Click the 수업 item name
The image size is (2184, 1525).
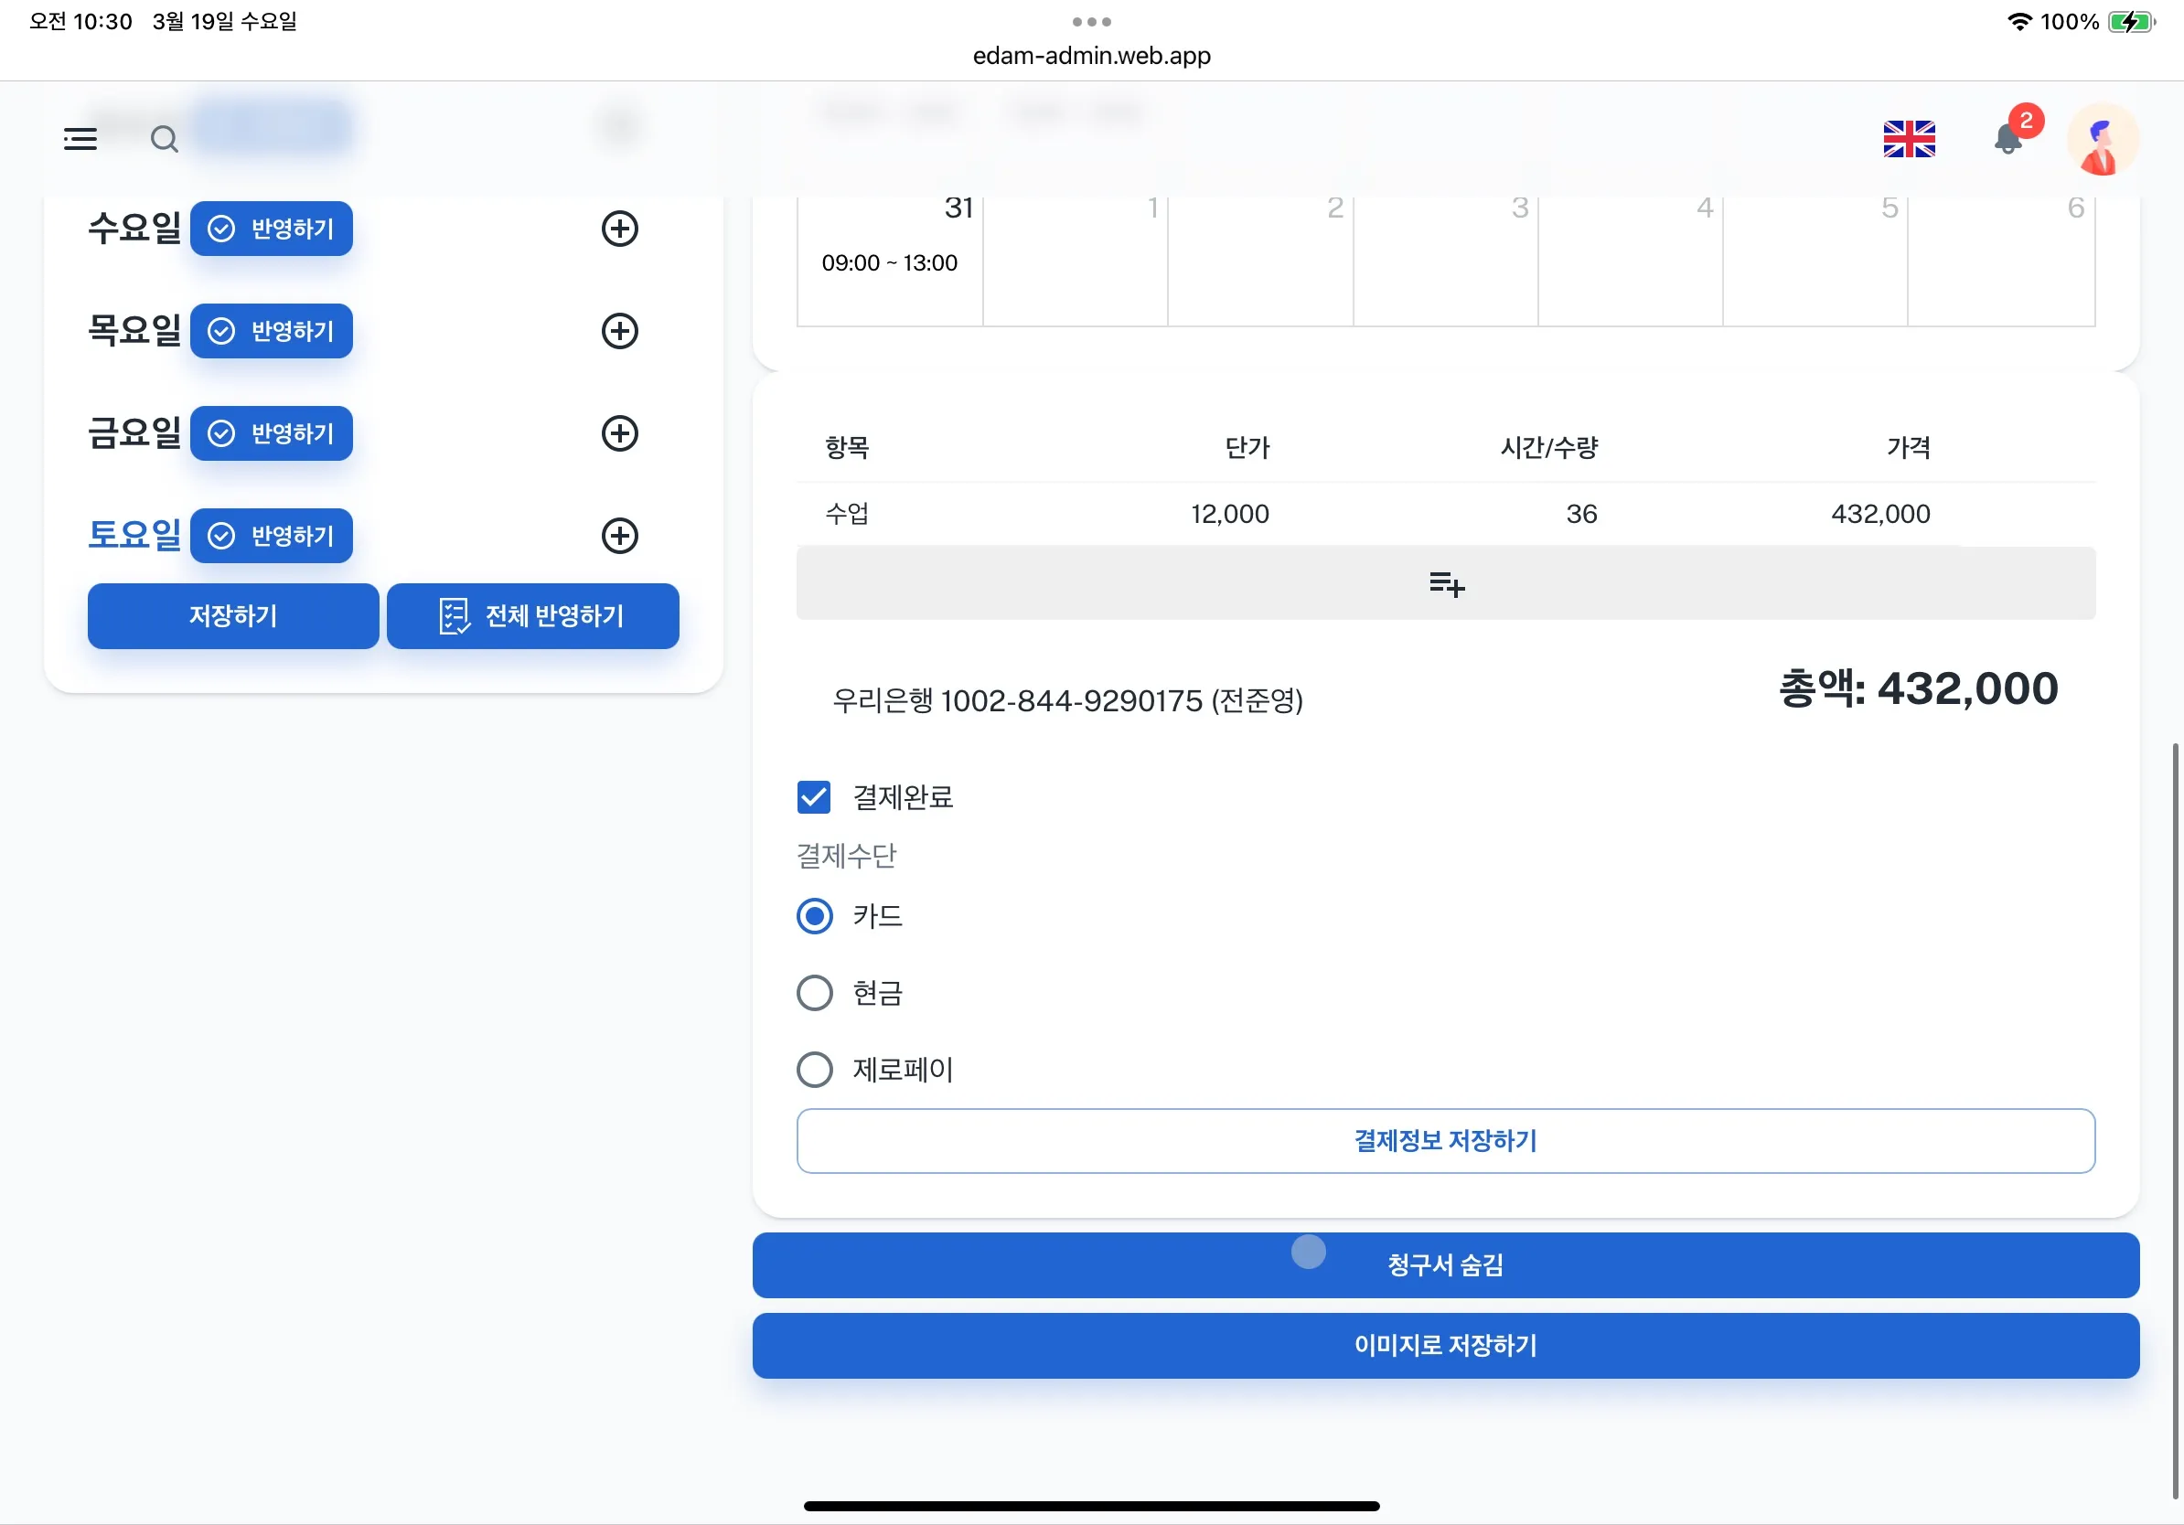click(x=847, y=515)
